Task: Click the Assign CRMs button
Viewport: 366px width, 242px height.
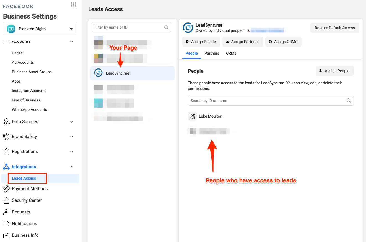Action: (x=283, y=42)
